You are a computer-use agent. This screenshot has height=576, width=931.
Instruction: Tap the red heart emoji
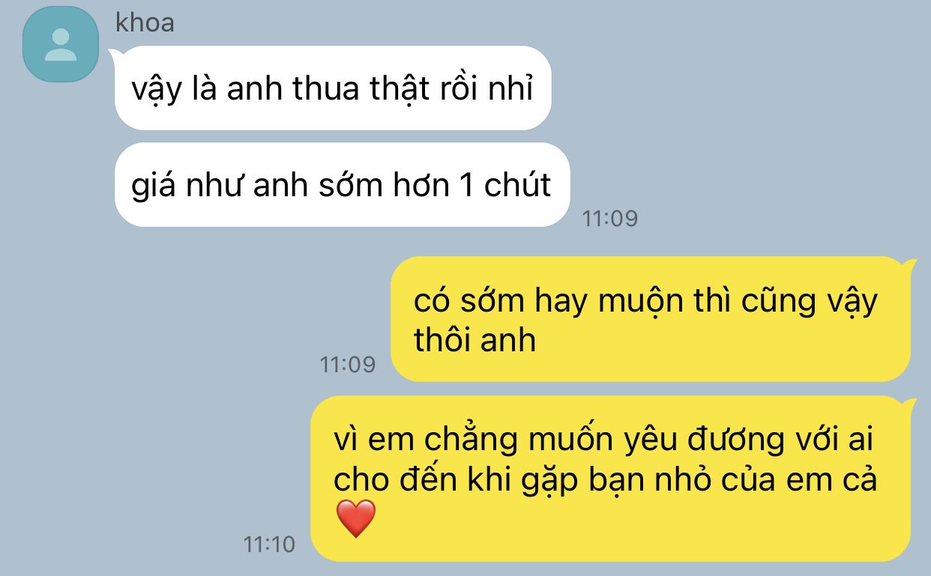[355, 519]
